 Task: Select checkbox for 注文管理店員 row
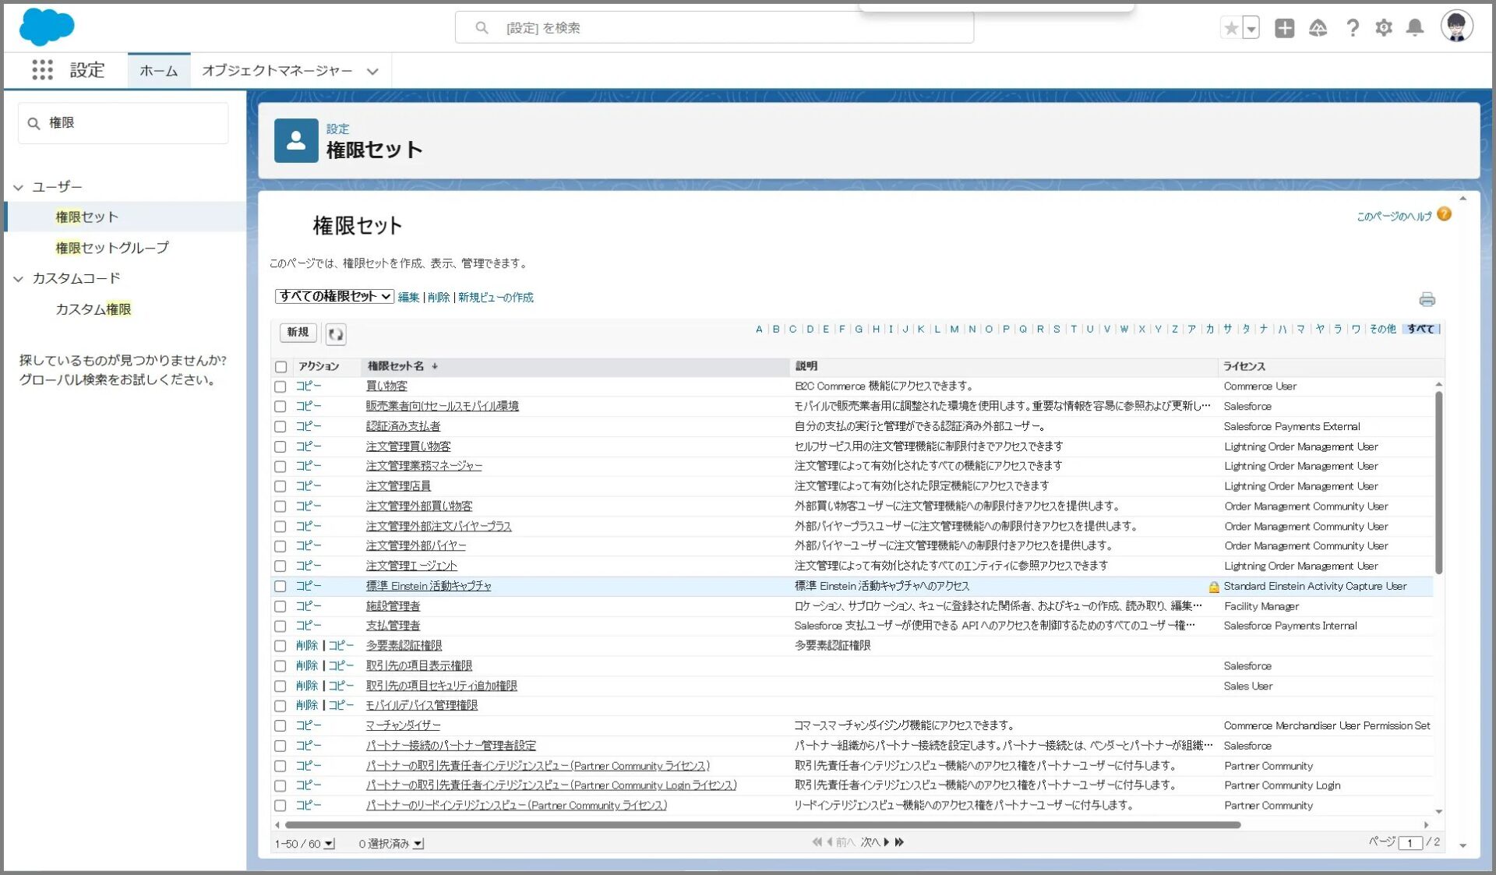[280, 486]
